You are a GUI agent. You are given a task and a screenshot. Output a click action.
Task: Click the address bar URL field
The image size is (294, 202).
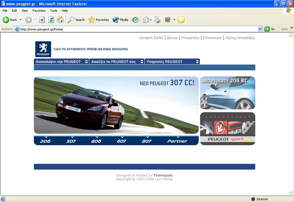point(139,29)
